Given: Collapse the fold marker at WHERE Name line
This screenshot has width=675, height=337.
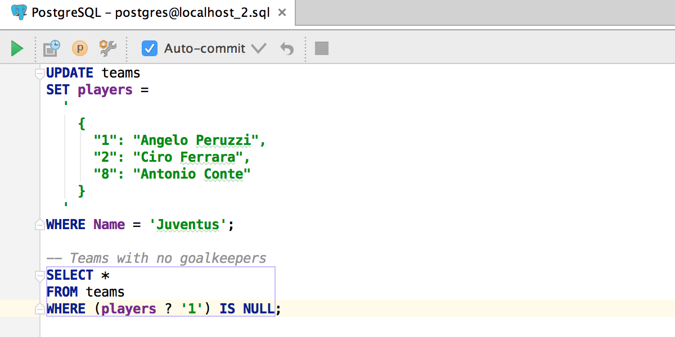Looking at the screenshot, I should click(40, 225).
